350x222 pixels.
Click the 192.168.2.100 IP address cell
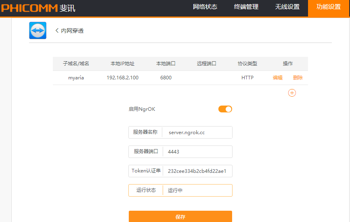[123, 78]
